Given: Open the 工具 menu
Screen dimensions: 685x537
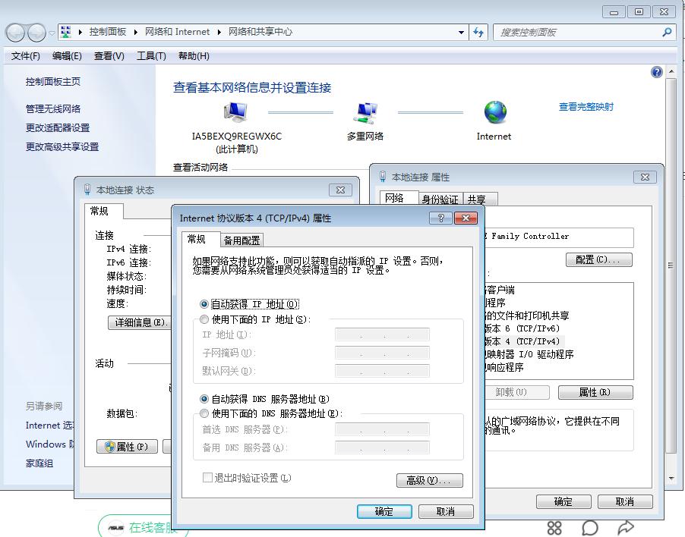Looking at the screenshot, I should click(x=150, y=55).
